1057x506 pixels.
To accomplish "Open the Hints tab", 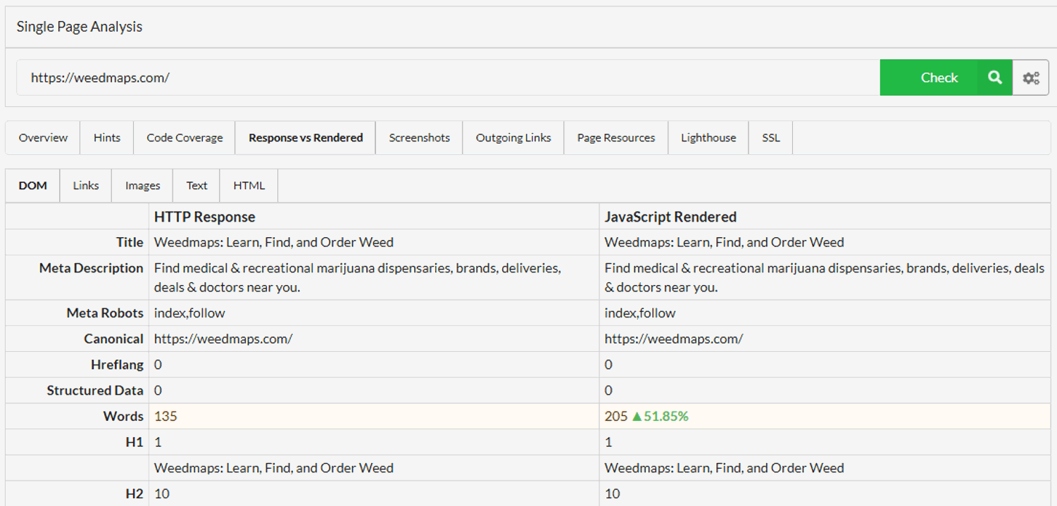I will (x=106, y=137).
